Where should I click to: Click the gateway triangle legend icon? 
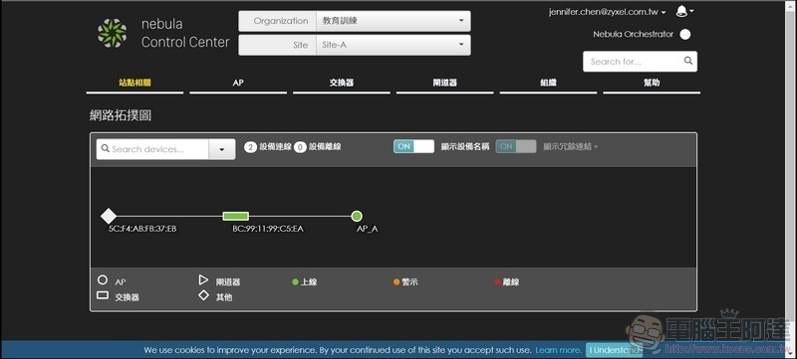(203, 279)
